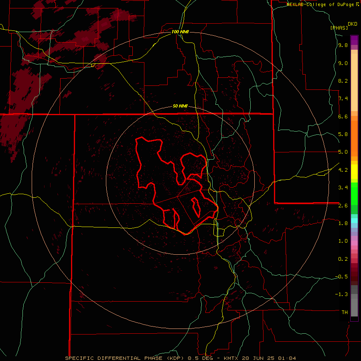361x361 pixels.
Task: Select the 5.0 scale value
Action: pos(343,152)
